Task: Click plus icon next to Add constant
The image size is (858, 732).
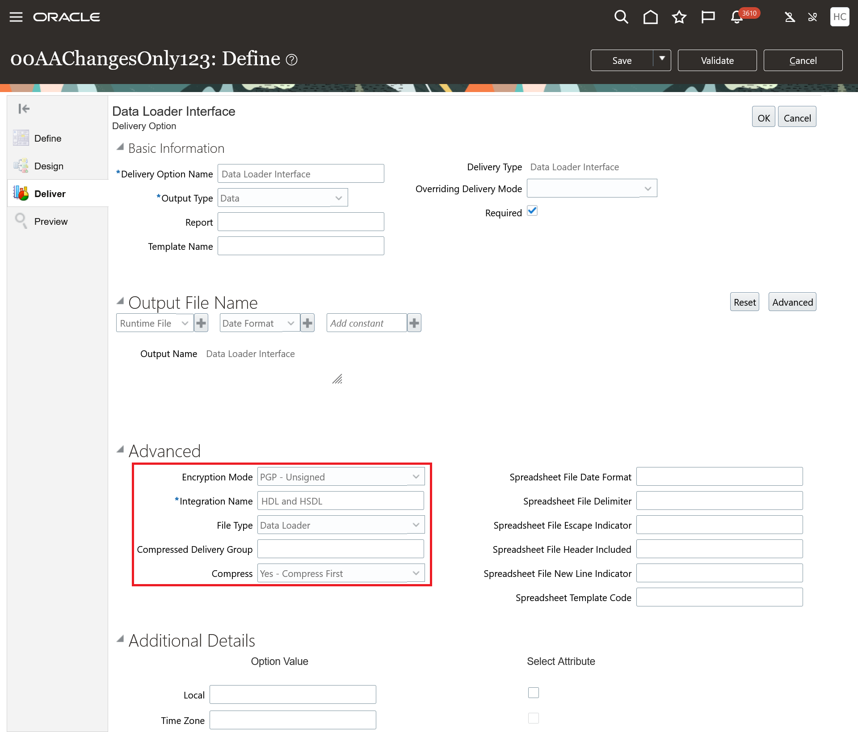Action: tap(414, 323)
